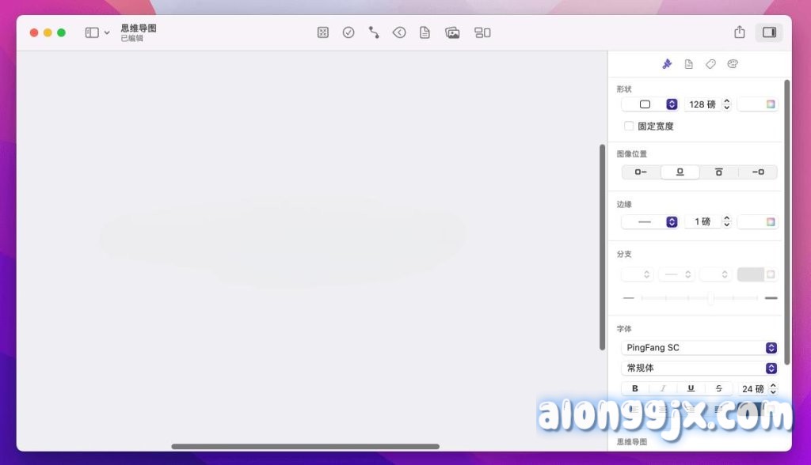Toggle bold text formatting
This screenshot has height=465, width=811.
tap(635, 388)
